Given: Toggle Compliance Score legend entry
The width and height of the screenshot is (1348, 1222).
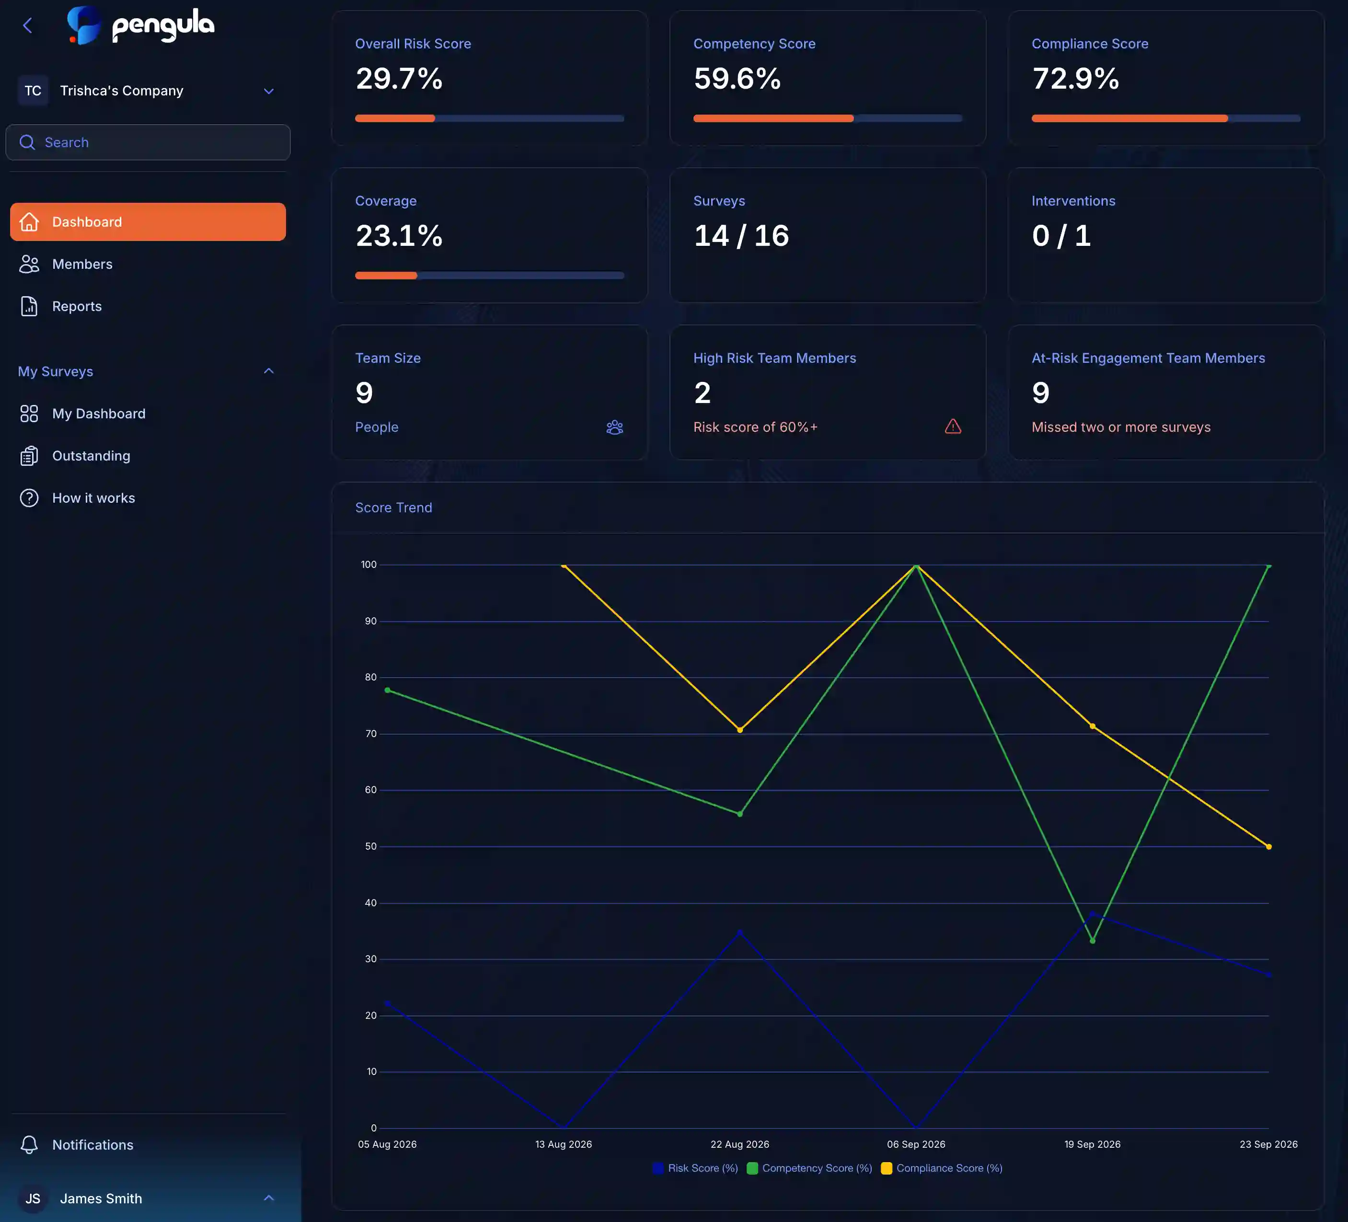Looking at the screenshot, I should pyautogui.click(x=942, y=1168).
